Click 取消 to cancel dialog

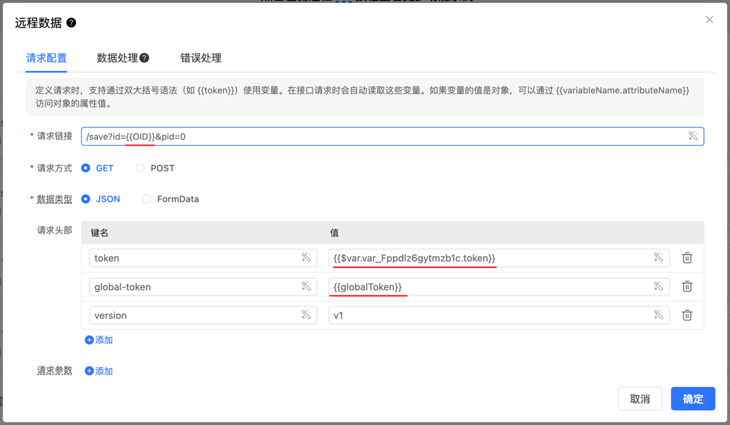(639, 399)
